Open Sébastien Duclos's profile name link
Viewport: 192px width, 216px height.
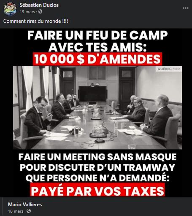coord(39,5)
